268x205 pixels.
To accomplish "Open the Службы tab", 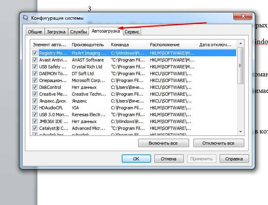I will coord(79,32).
